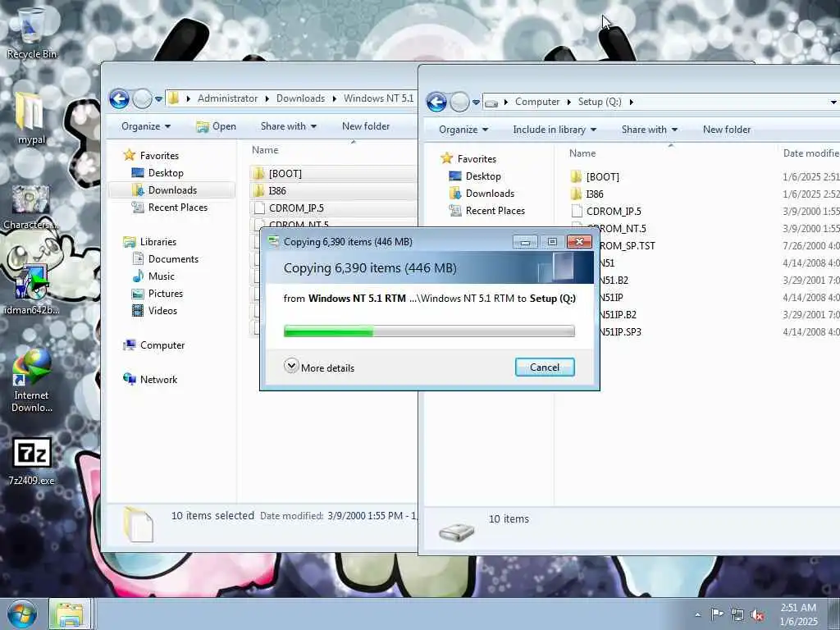Image resolution: width=840 pixels, height=630 pixels.
Task: Open Windows Explorer from the taskbar
Action: coord(70,614)
